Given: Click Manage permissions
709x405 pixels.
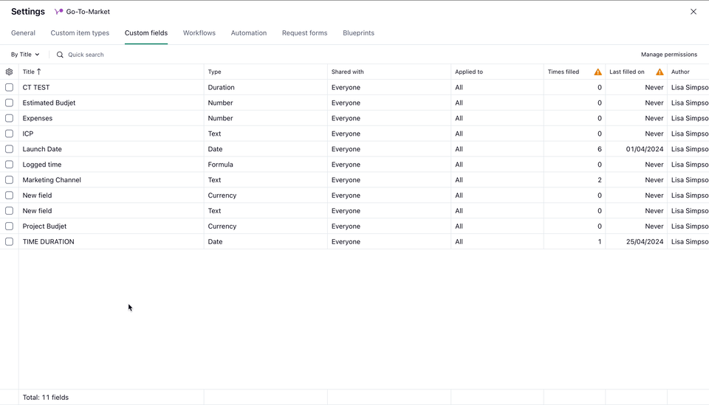Looking at the screenshot, I should [668, 55].
